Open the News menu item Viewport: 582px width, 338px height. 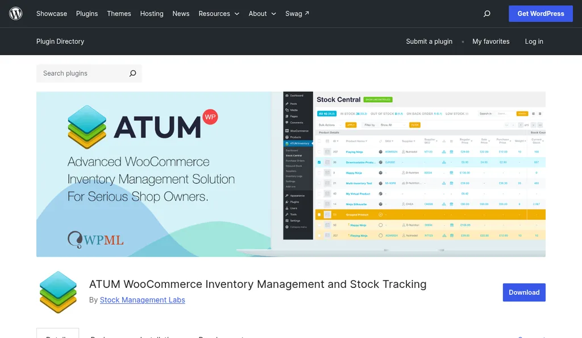(x=181, y=14)
